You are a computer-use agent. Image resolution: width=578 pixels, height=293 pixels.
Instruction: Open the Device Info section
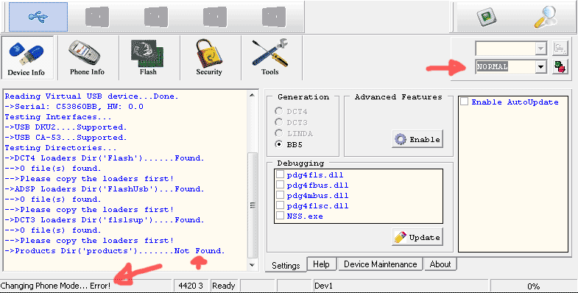27,58
